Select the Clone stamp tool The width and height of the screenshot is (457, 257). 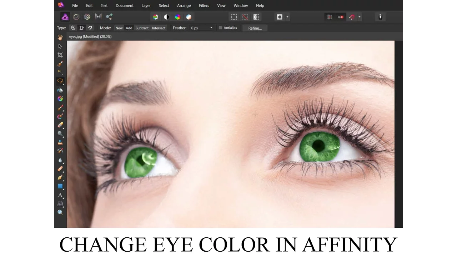[60, 142]
